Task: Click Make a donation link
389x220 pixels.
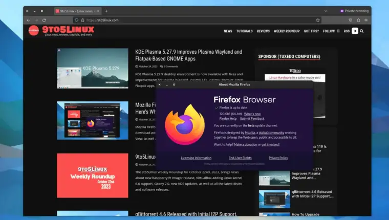Action: [x=245, y=144]
